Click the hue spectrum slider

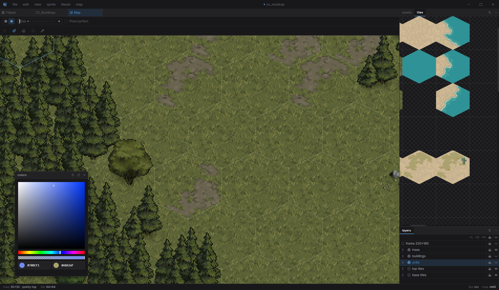point(51,252)
